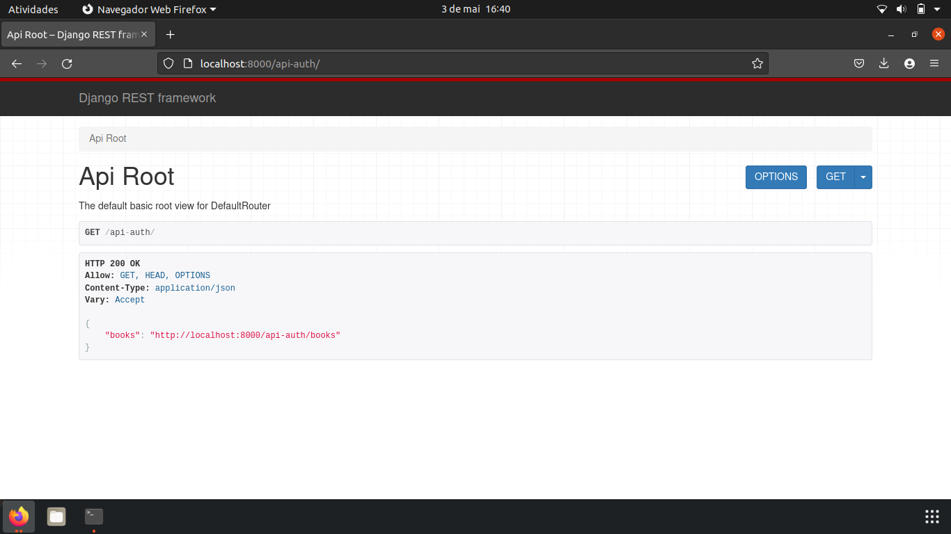The image size is (951, 534).
Task: Click the Firefox account profile icon
Action: 909,63
